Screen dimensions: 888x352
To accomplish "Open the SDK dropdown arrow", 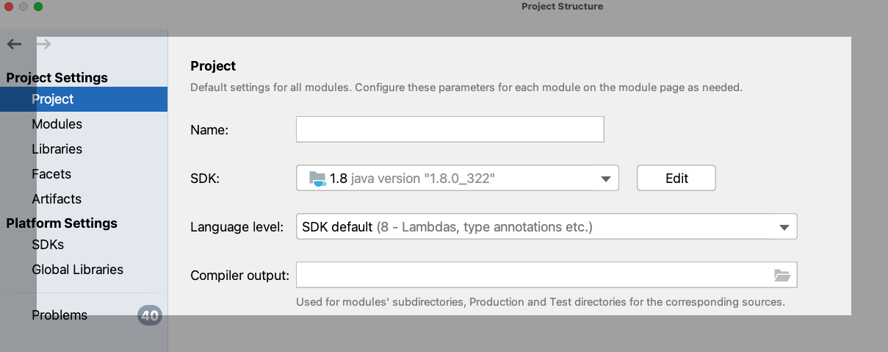I will [605, 179].
